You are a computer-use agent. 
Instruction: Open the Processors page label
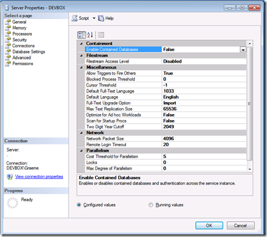click(x=22, y=34)
